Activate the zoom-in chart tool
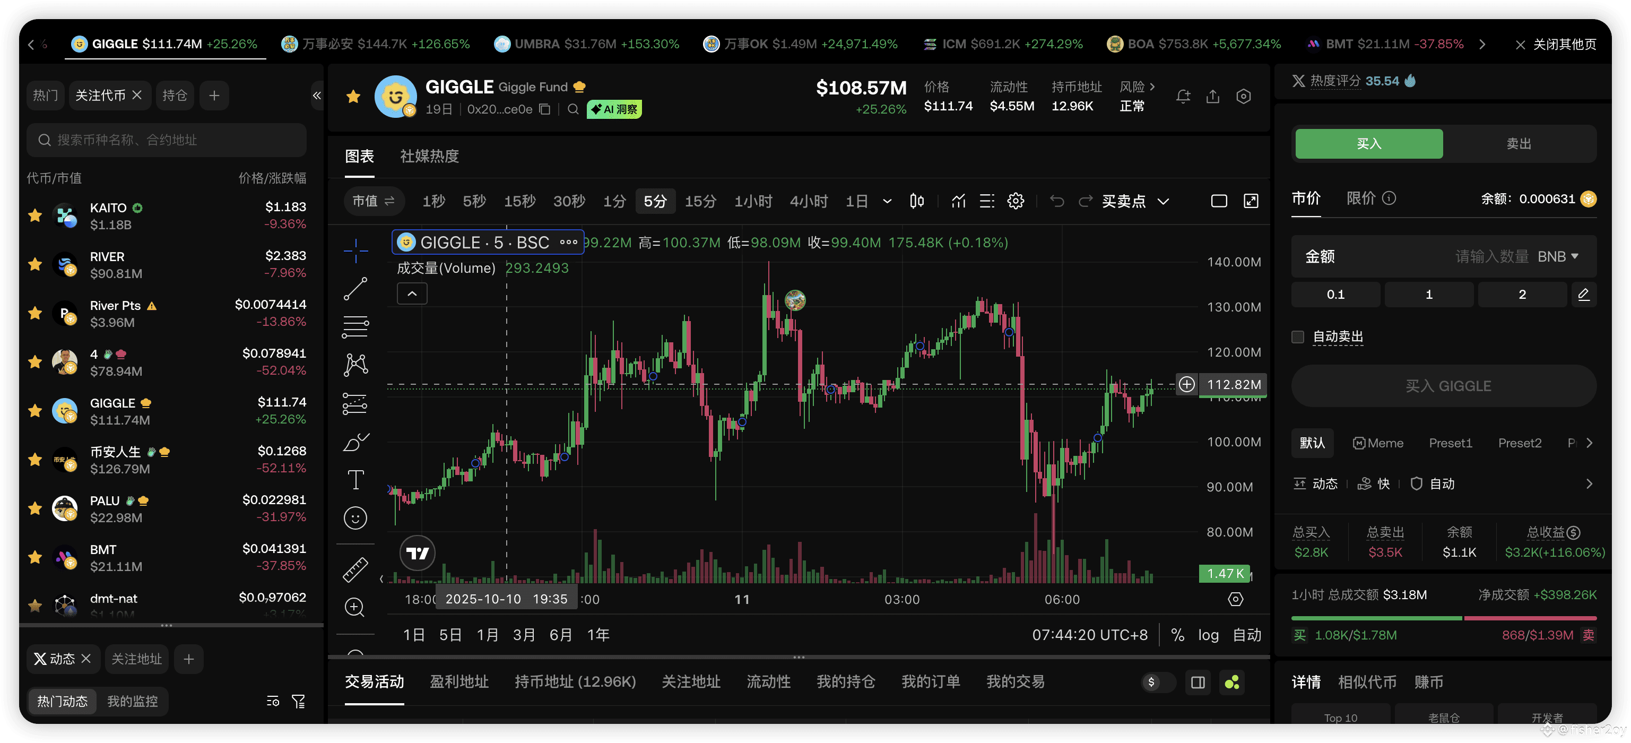 point(355,608)
